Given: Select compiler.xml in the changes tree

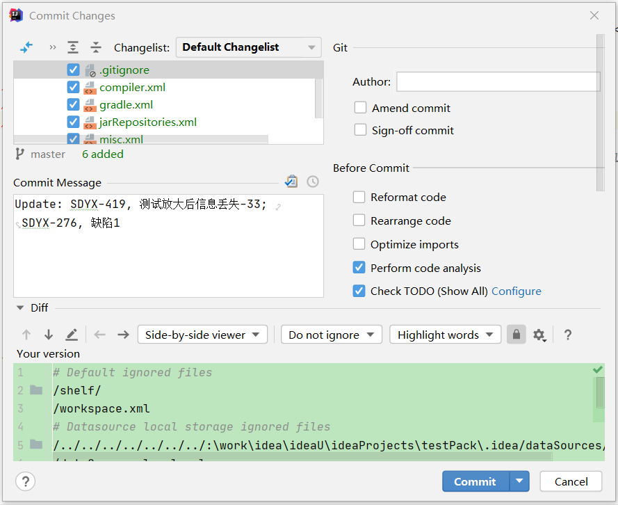Looking at the screenshot, I should 132,87.
